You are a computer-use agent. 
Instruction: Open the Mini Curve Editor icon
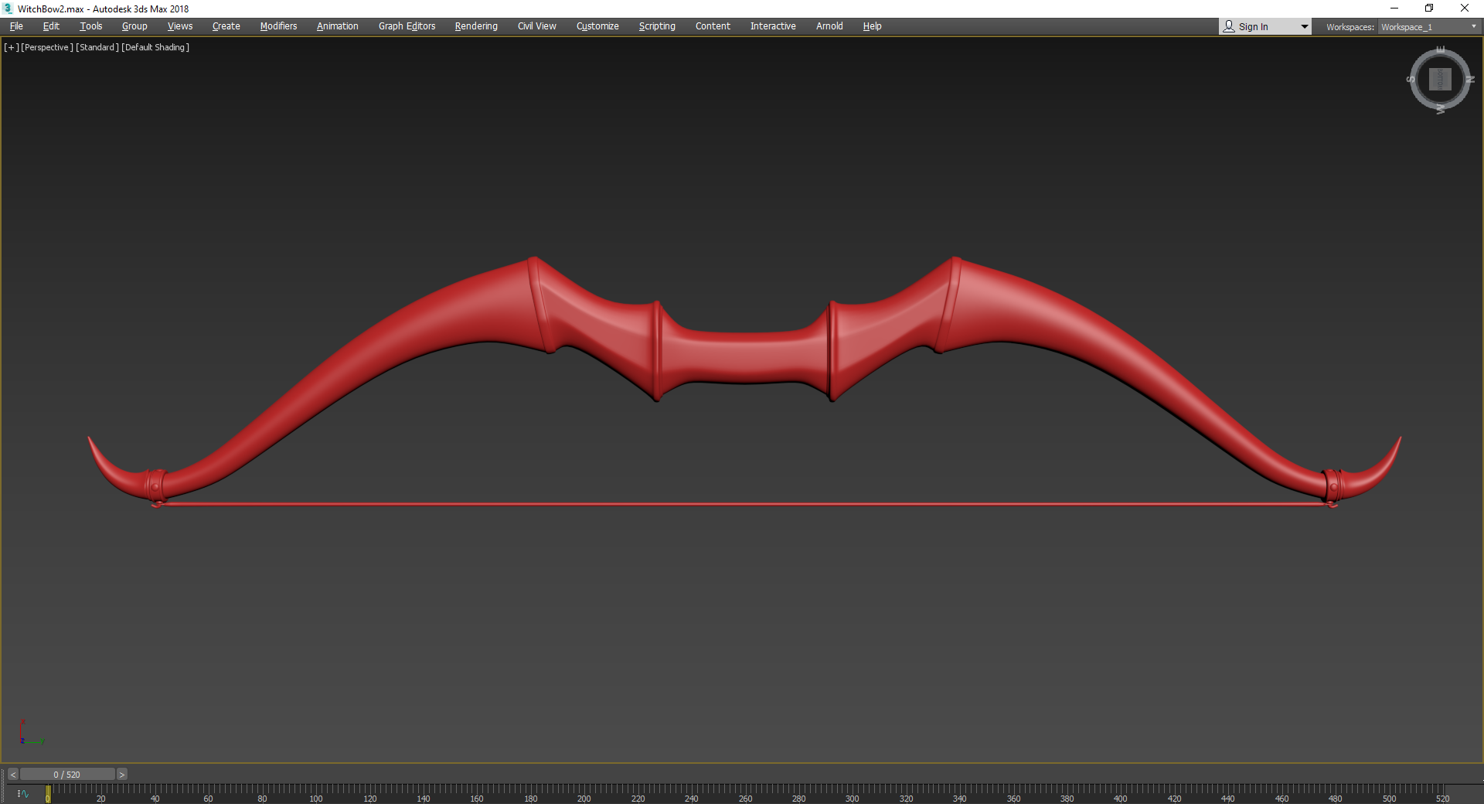23,794
